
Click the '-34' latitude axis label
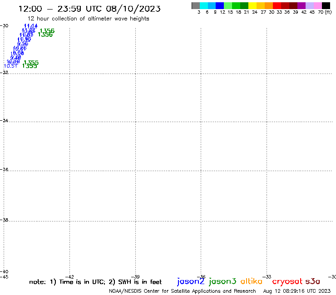point(4,120)
